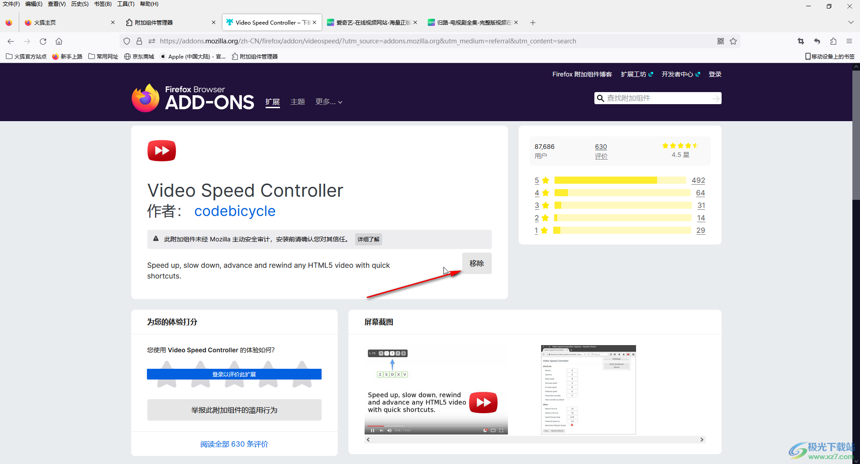Click the address bar URL

[x=368, y=41]
